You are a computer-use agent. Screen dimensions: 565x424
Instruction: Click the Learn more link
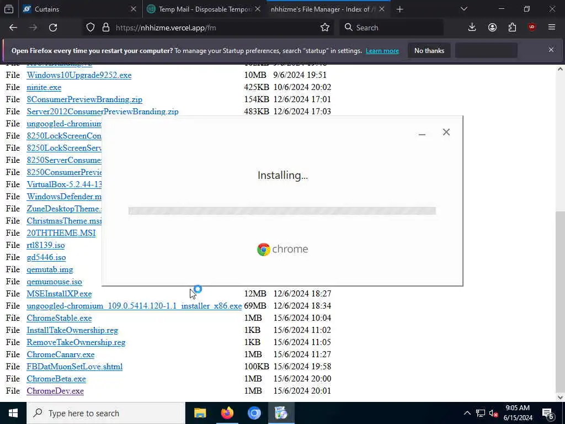coord(382,51)
